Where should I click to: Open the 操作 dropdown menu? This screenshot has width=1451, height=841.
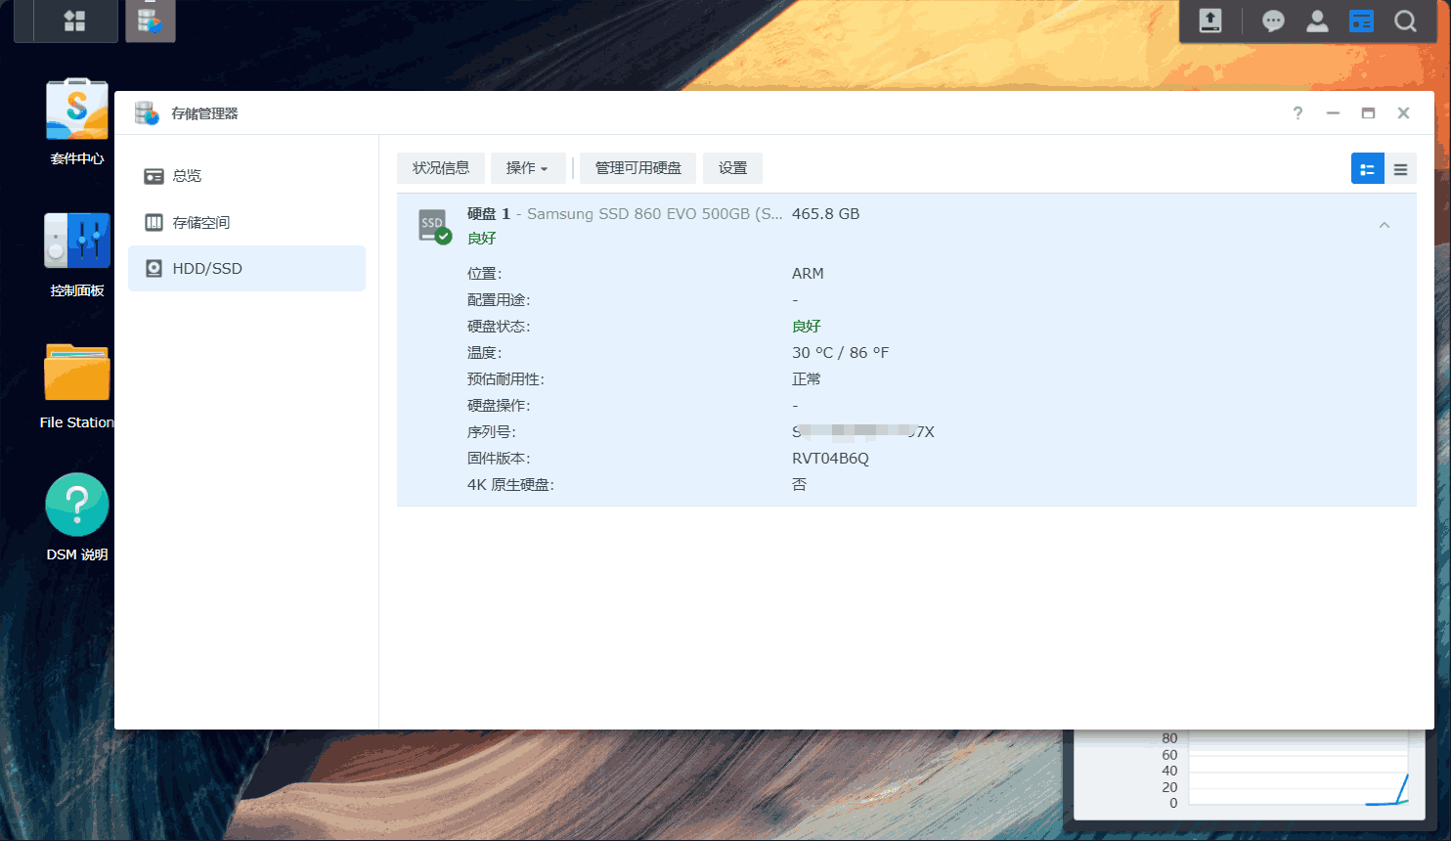pyautogui.click(x=527, y=168)
